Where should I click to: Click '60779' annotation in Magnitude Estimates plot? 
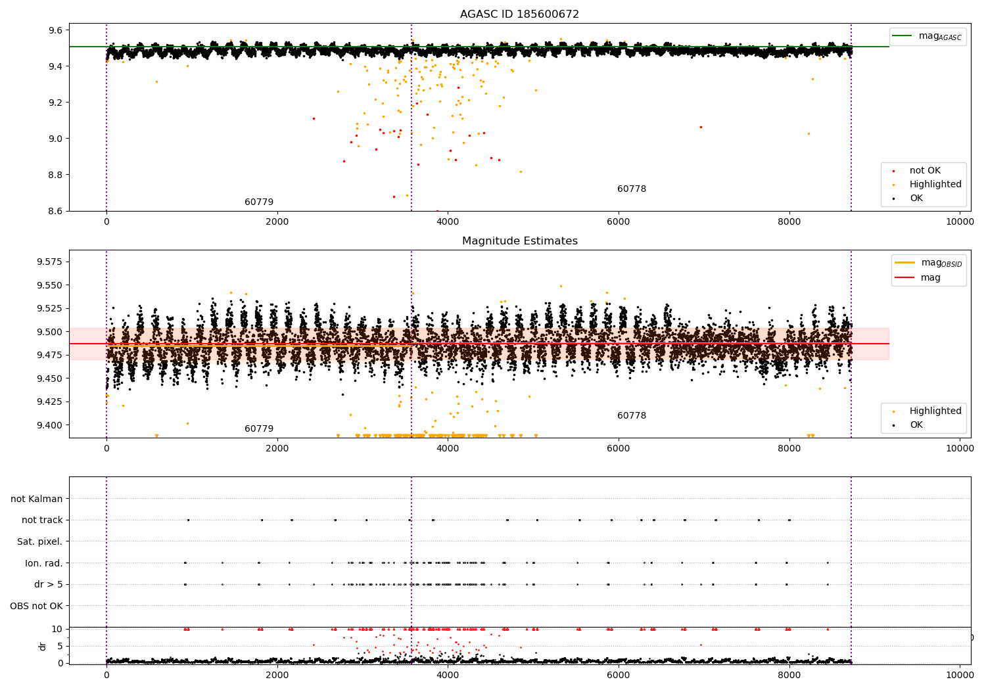(x=259, y=429)
